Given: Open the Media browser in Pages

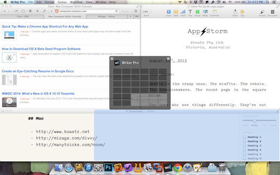Looking at the screenshot, I should pyautogui.click(x=205, y=12).
